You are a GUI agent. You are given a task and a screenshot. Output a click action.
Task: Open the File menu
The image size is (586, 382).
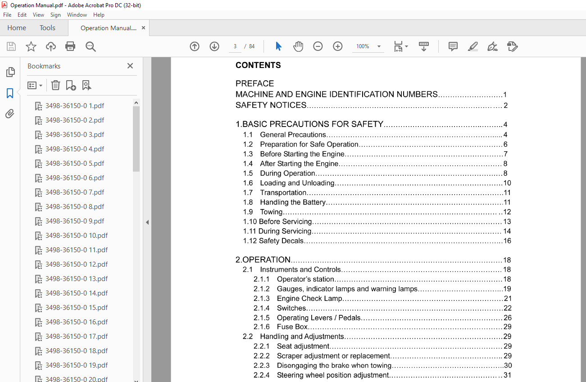pos(7,15)
